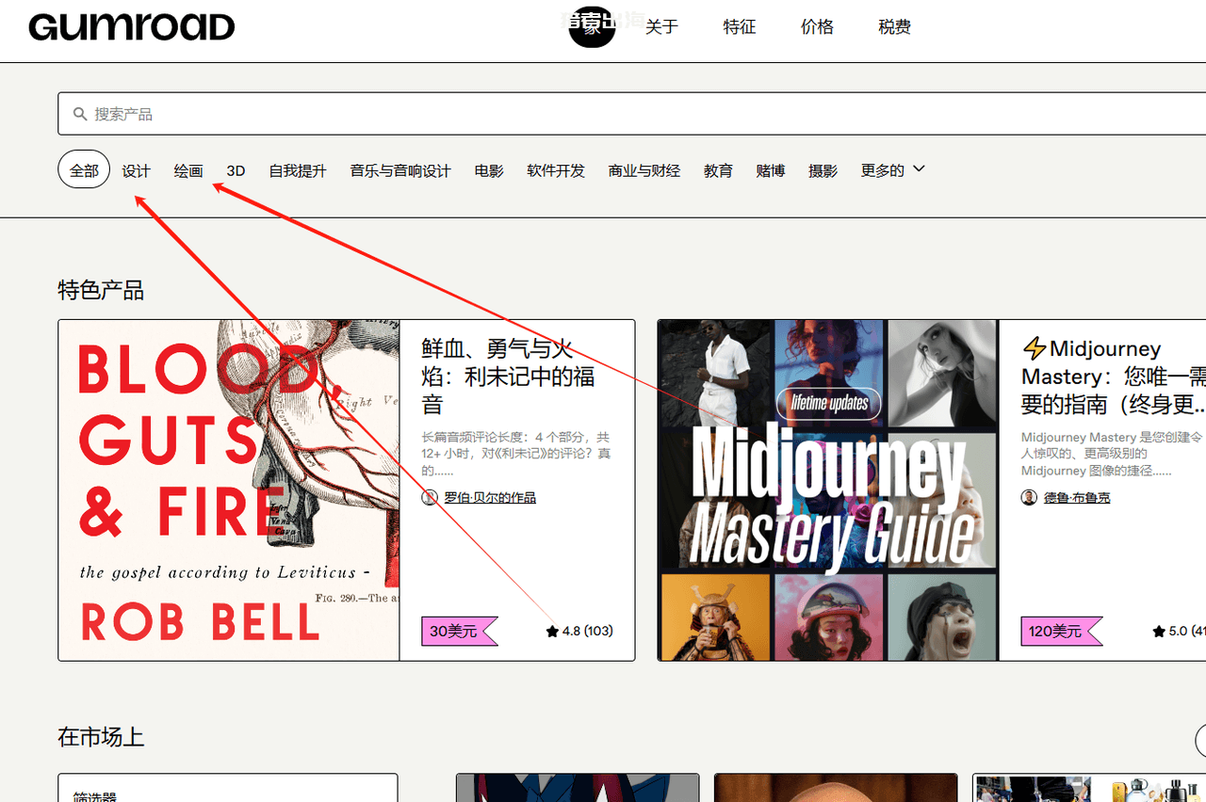Screen dimensions: 1206x802
Task: Expand the 更多的 category dropdown
Action: click(x=893, y=170)
